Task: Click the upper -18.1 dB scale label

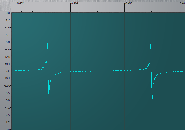Action: point(7,64)
